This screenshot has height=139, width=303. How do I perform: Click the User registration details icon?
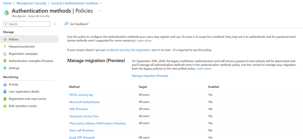pyautogui.click(x=5, y=92)
